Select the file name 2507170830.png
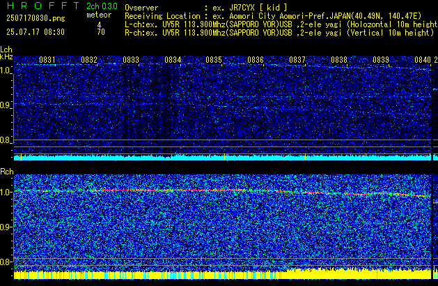The height and width of the screenshot is (286, 438). point(36,18)
